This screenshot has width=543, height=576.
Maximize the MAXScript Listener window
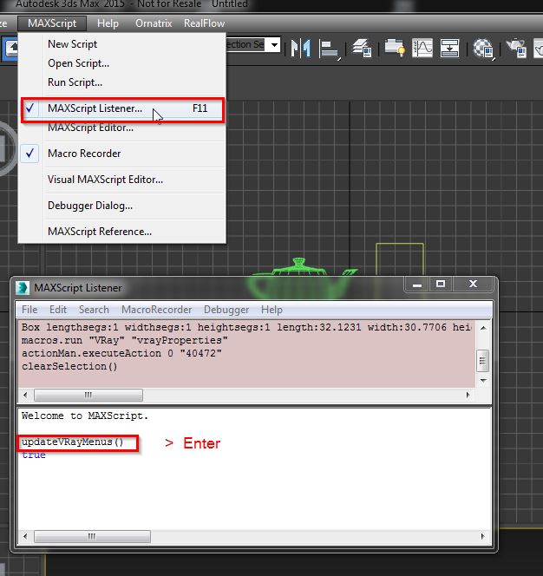tap(441, 284)
